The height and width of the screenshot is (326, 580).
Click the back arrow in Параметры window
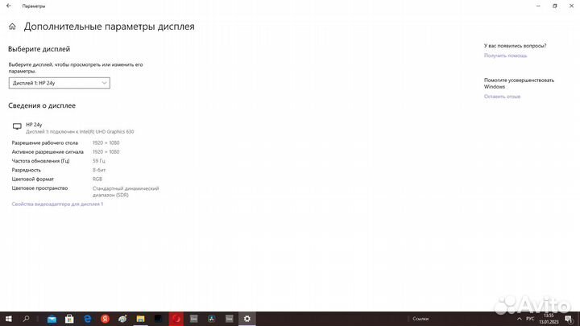[x=9, y=6]
